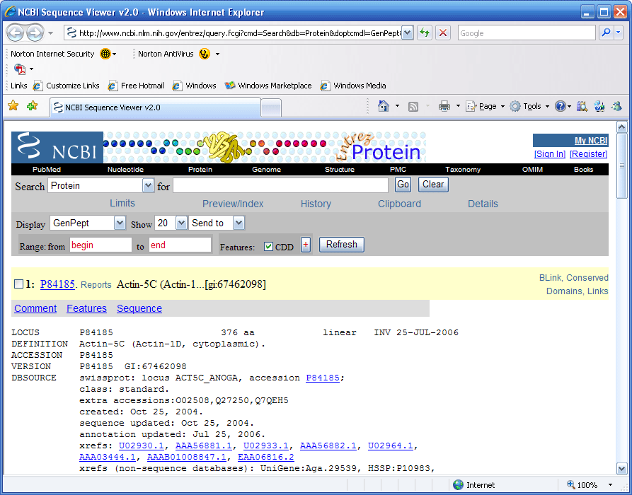The height and width of the screenshot is (495, 632).
Task: Select Genome in NCBI navigation bar
Action: (266, 170)
